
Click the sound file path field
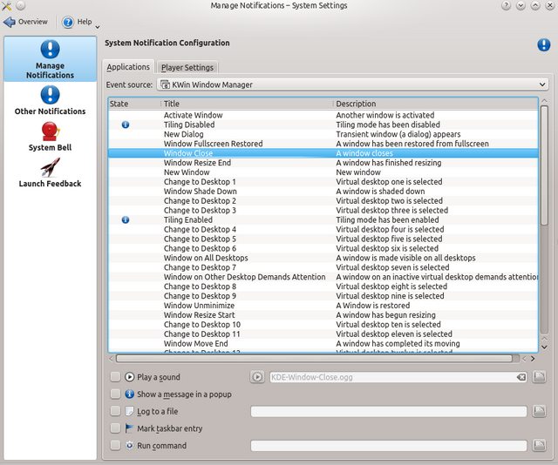click(393, 377)
